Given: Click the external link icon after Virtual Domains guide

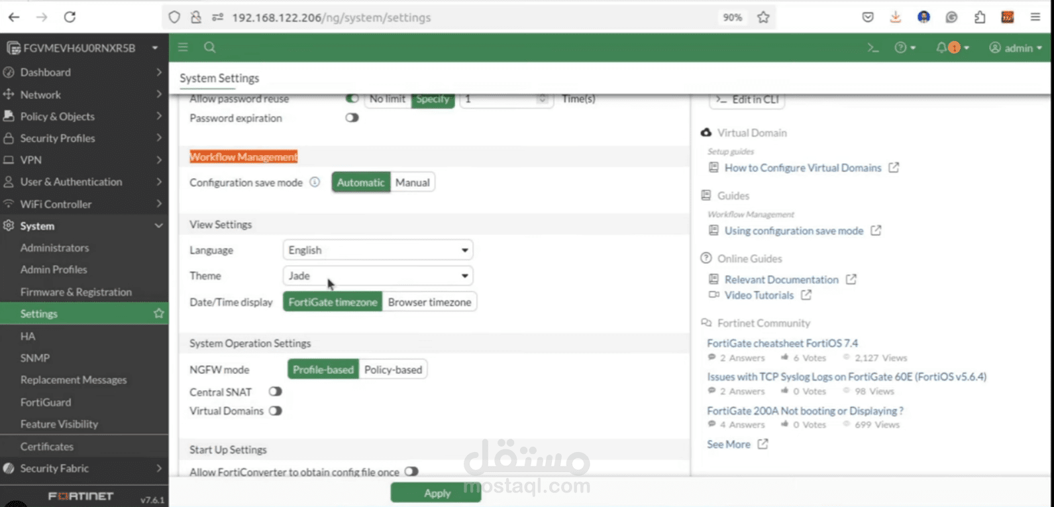Looking at the screenshot, I should pos(894,168).
